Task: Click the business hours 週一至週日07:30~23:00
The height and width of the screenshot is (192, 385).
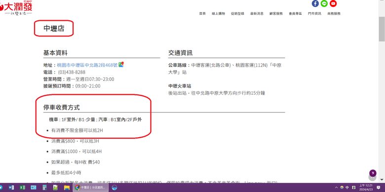Action: coord(90,79)
